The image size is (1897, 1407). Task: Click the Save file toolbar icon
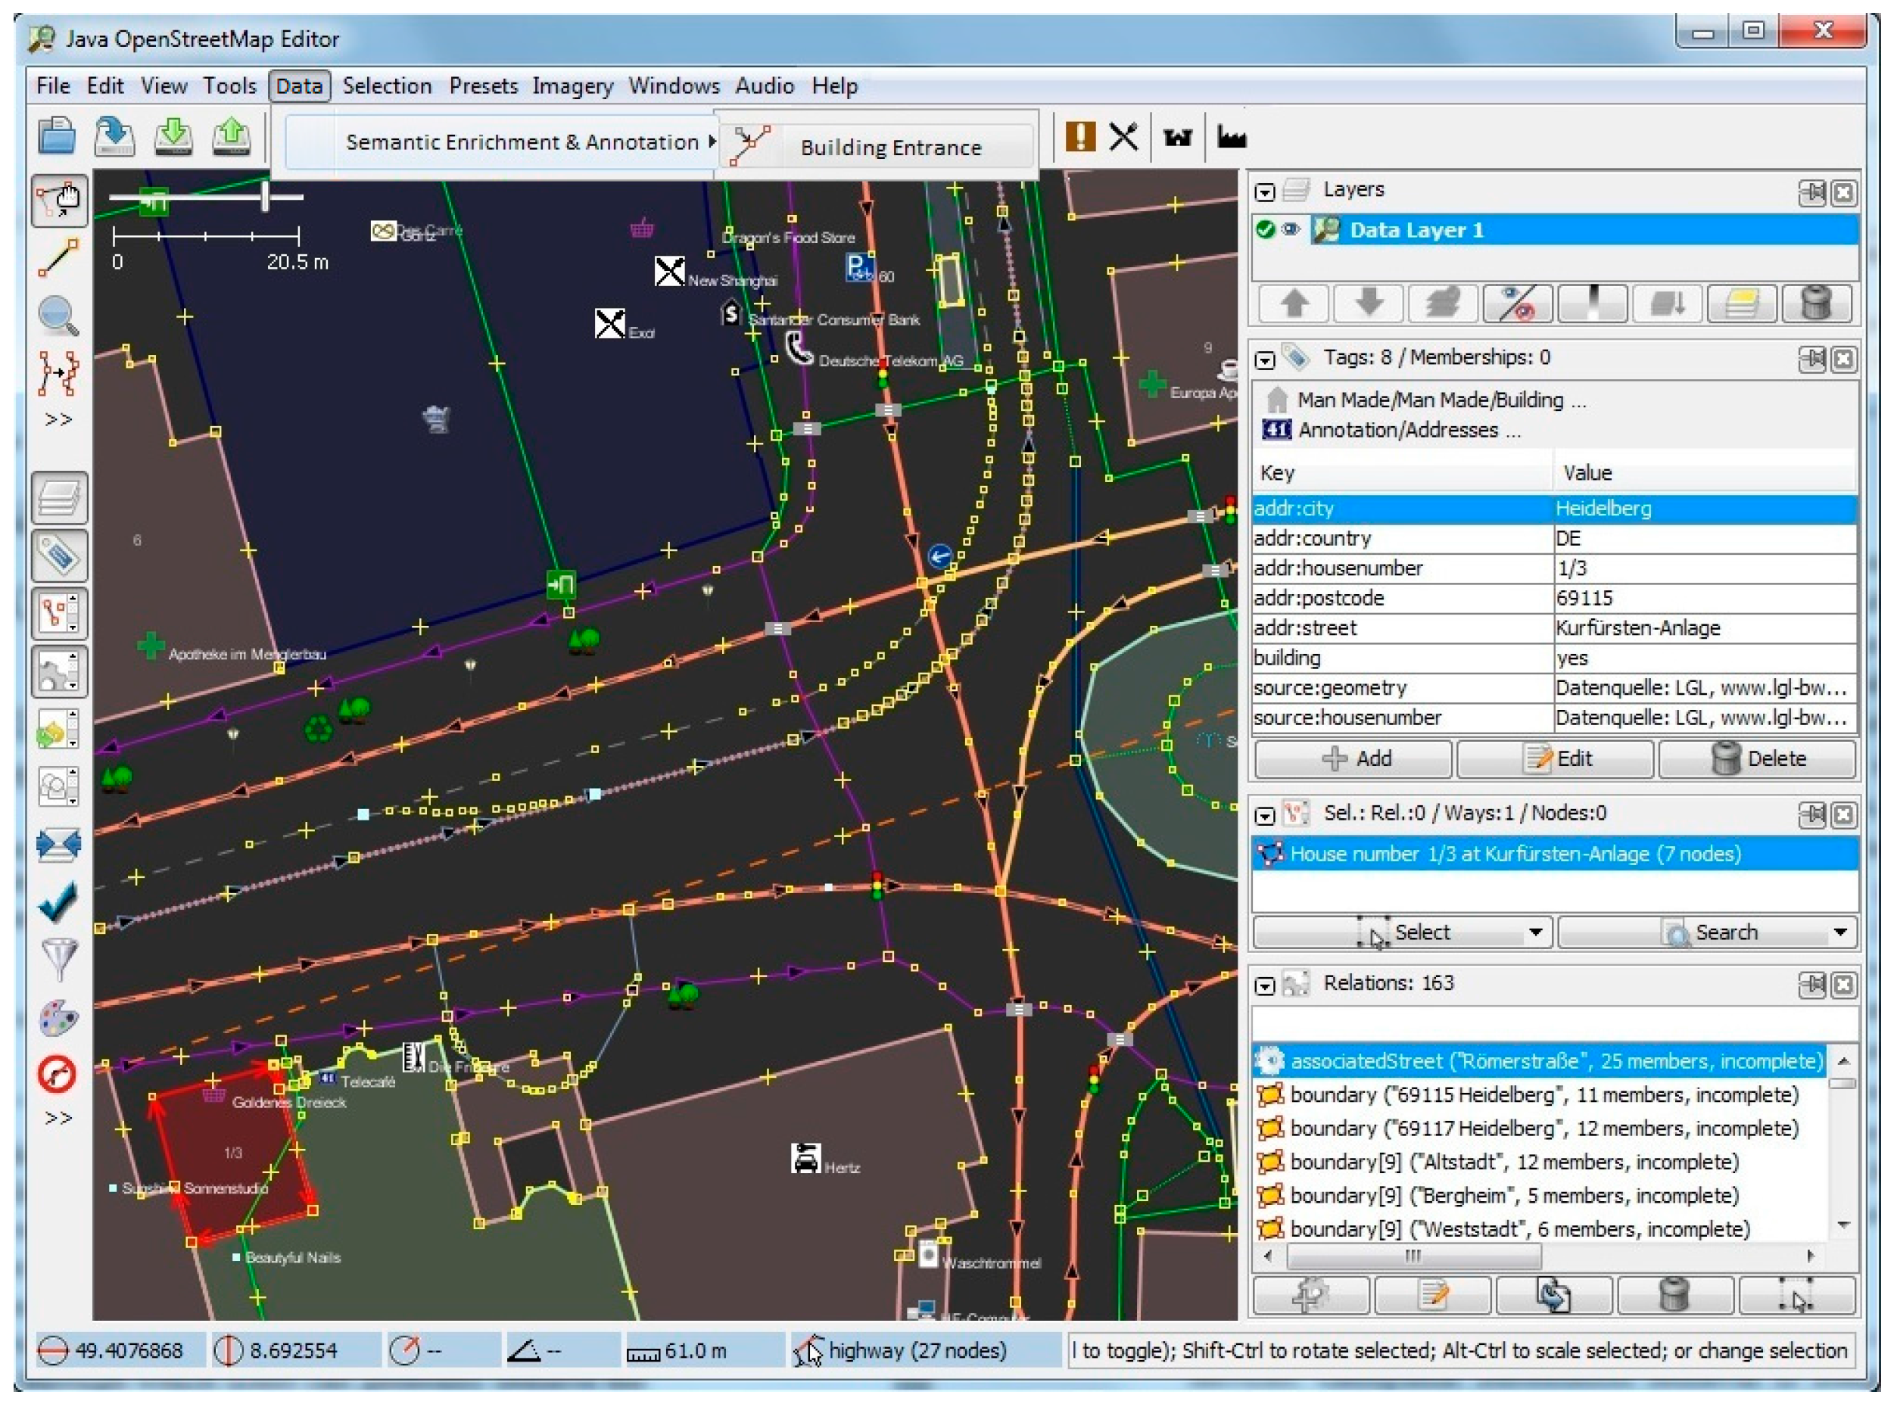pos(115,136)
